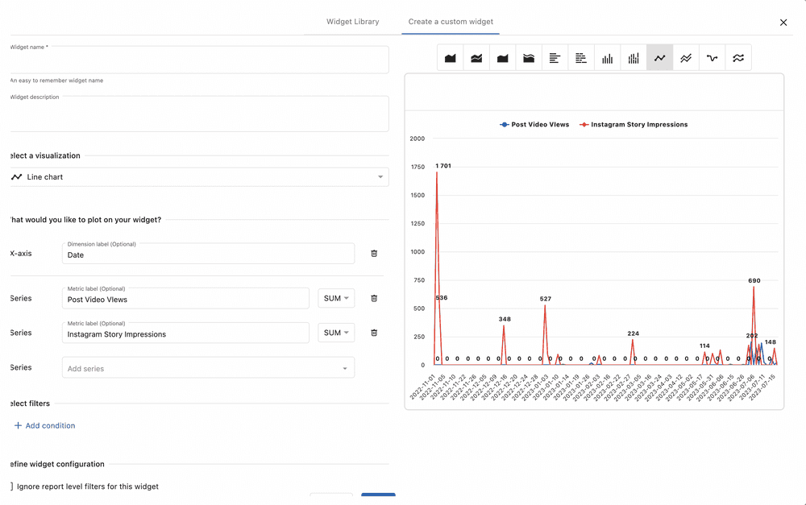Toggle Instagram Story Impressions legend entry
The width and height of the screenshot is (806, 505).
tap(634, 125)
